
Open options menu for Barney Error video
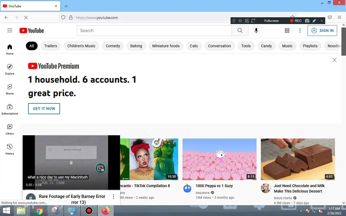(114, 197)
